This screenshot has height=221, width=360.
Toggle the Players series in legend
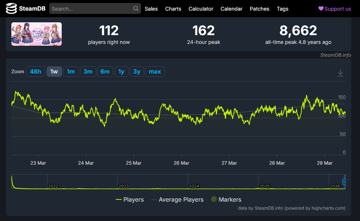[130, 199]
